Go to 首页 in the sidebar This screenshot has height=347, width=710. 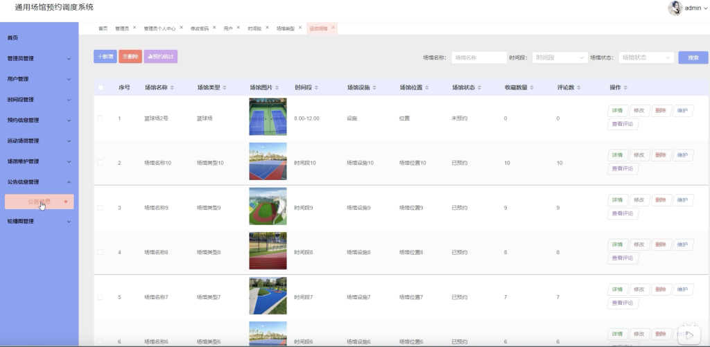pos(12,38)
